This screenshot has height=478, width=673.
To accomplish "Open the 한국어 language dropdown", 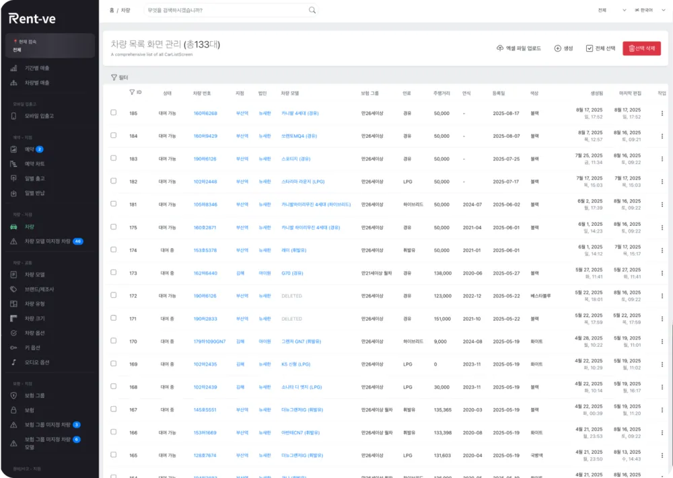I will coord(650,10).
